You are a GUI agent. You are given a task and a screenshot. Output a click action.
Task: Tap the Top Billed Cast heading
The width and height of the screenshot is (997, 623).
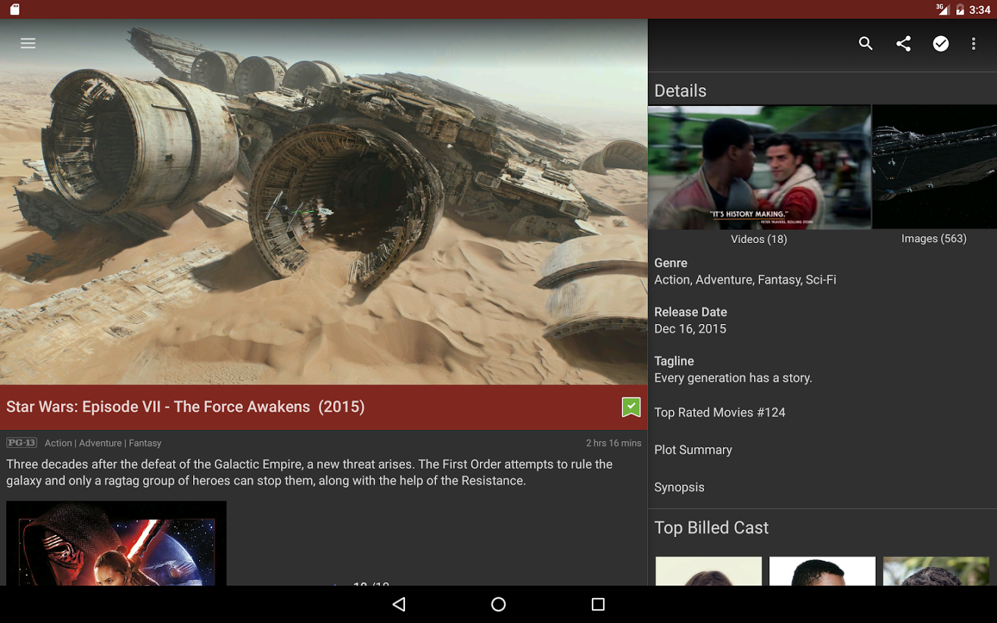click(x=712, y=527)
